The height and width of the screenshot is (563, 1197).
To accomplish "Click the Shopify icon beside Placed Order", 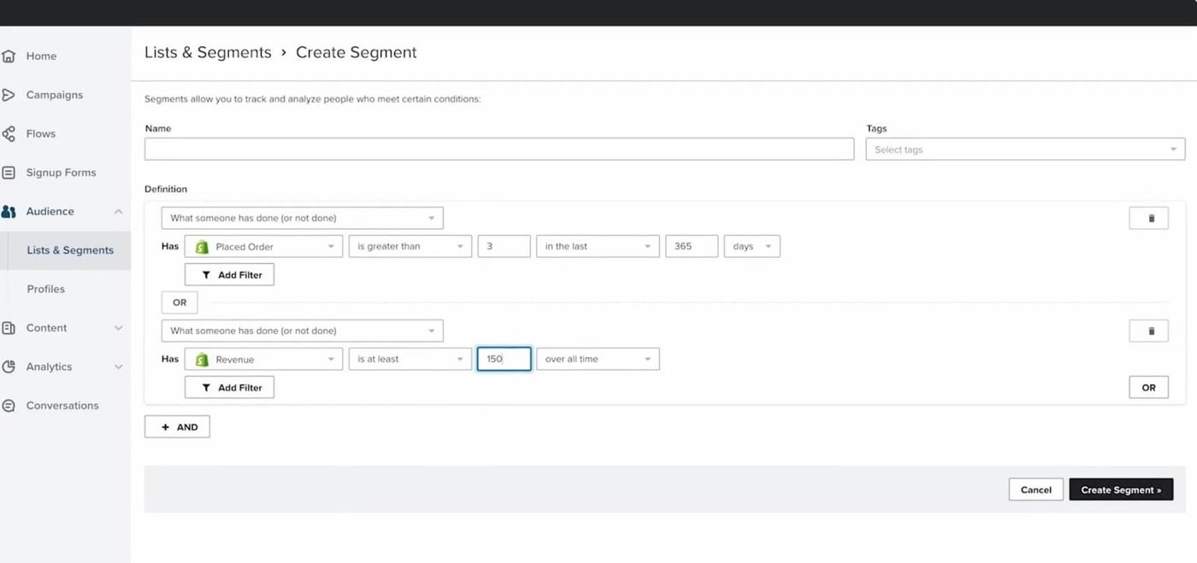I will coord(202,247).
